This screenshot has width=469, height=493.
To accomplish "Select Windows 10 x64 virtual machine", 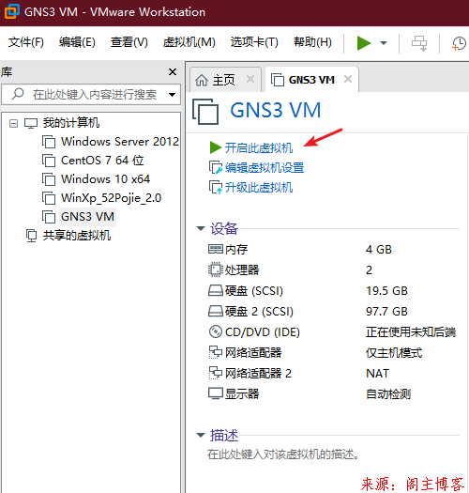I will tap(105, 179).
